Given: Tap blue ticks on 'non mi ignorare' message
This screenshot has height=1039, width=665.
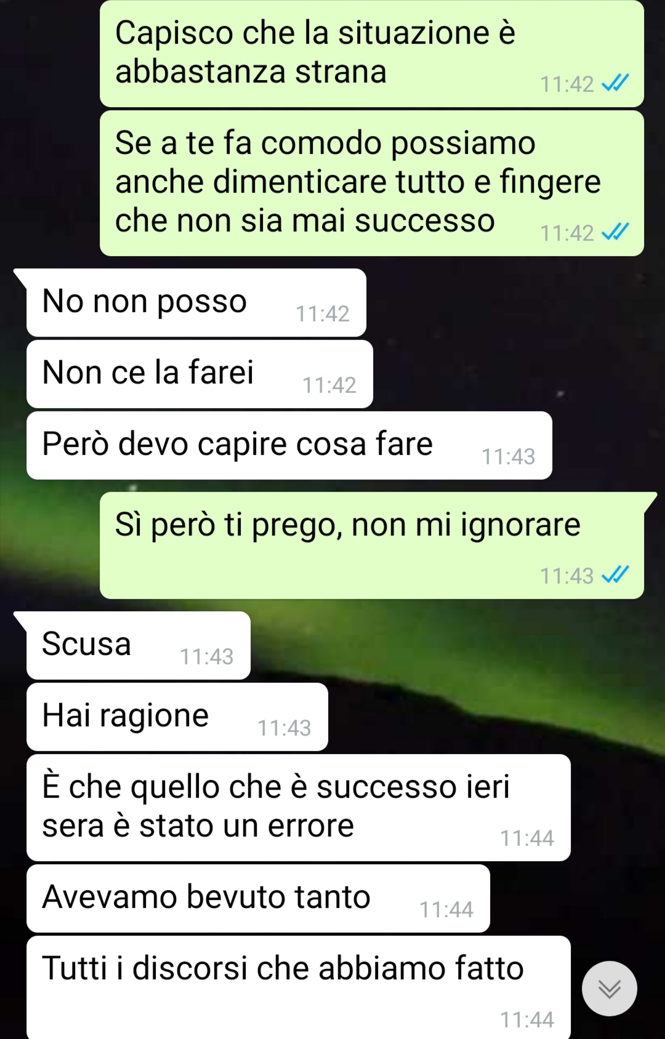Looking at the screenshot, I should point(615,575).
